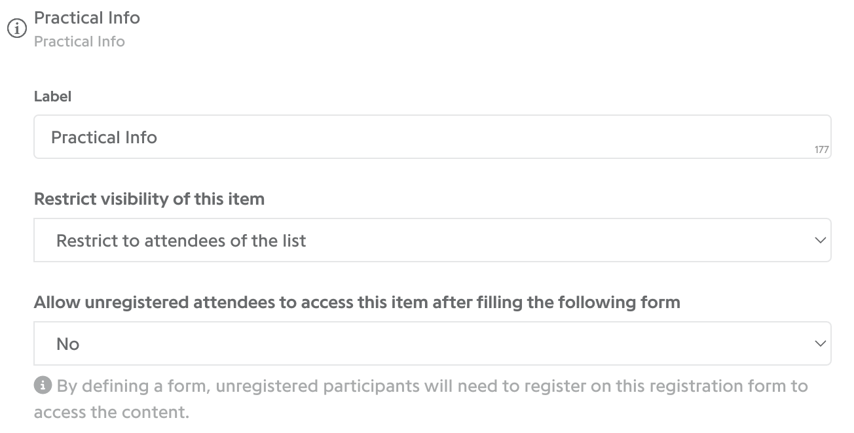
Task: Click 'access the content.' hint line
Action: (111, 413)
